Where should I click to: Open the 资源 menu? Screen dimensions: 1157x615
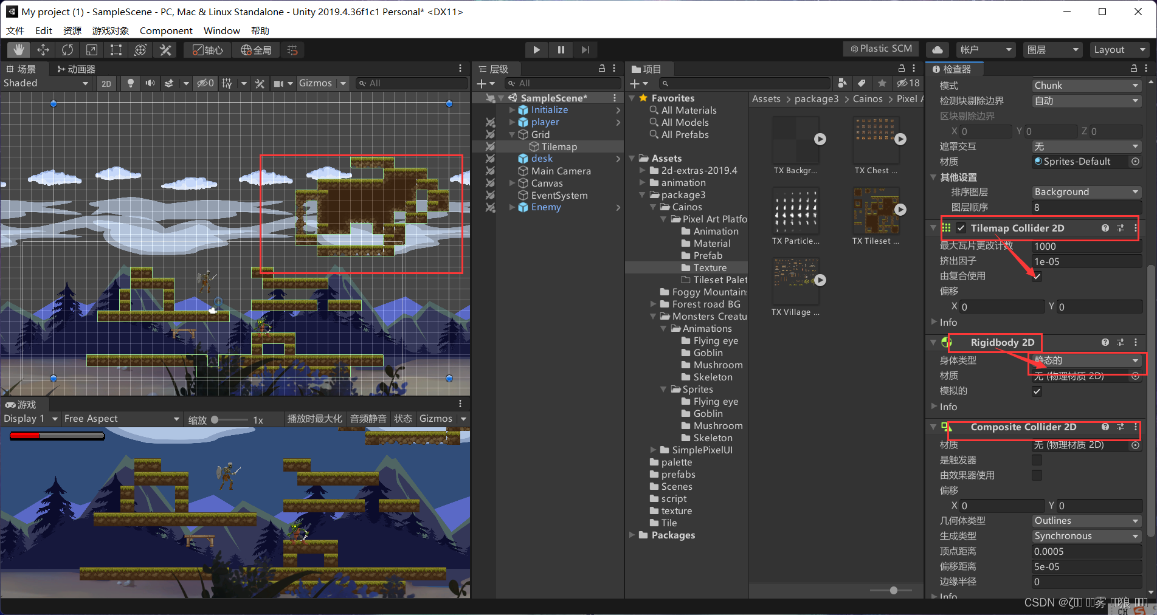coord(72,30)
